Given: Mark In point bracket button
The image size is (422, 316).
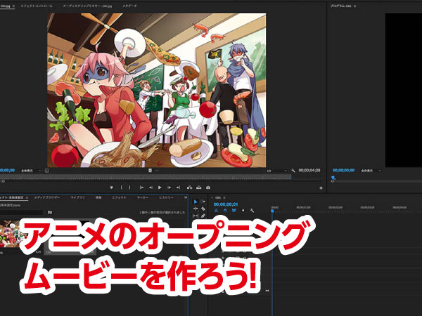Looking at the screenshot, I should click(122, 187).
